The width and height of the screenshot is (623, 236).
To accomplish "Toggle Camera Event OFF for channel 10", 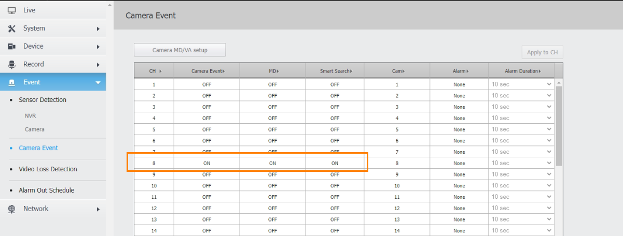I will [x=206, y=185].
